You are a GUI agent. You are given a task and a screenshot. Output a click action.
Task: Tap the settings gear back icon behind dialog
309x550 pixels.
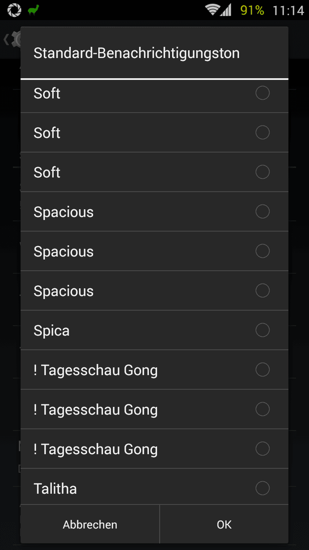tap(12, 39)
